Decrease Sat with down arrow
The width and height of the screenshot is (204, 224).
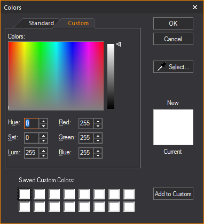point(43,140)
